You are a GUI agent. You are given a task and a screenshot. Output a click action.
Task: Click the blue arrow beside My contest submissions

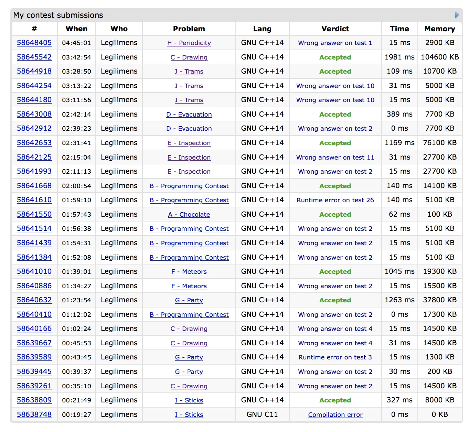coord(457,15)
